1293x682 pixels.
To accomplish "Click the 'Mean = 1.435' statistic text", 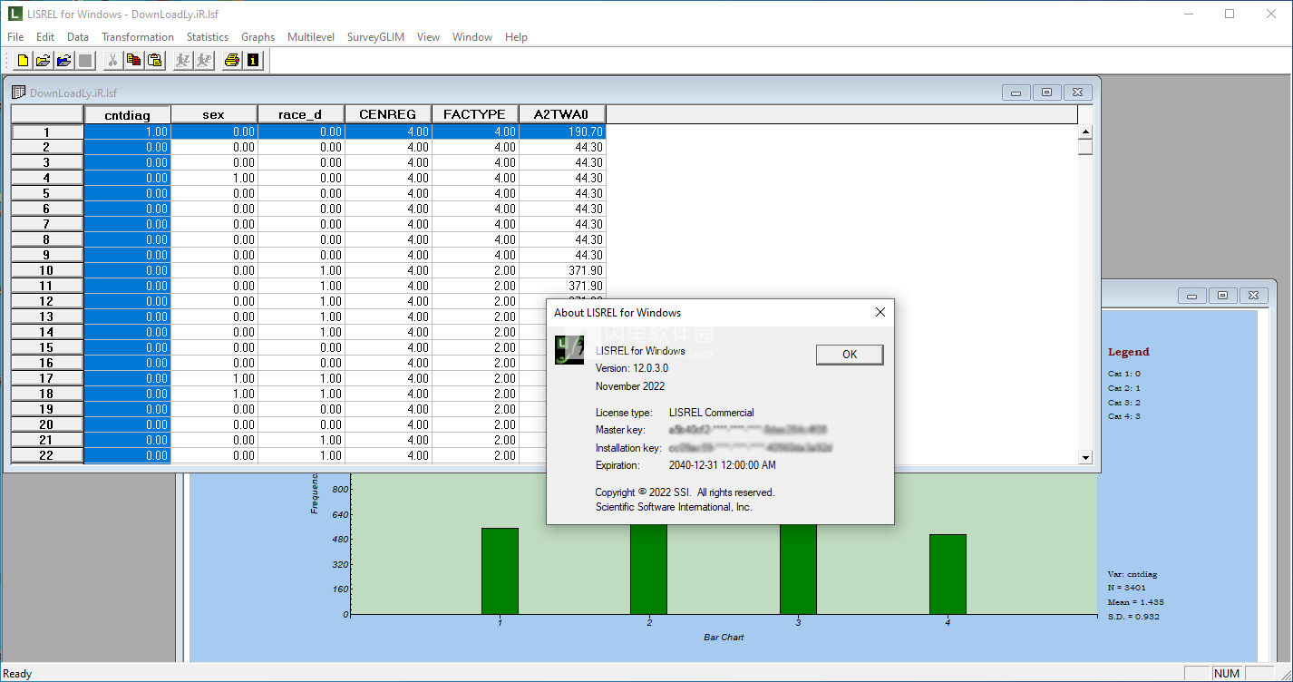I will coord(1135,602).
